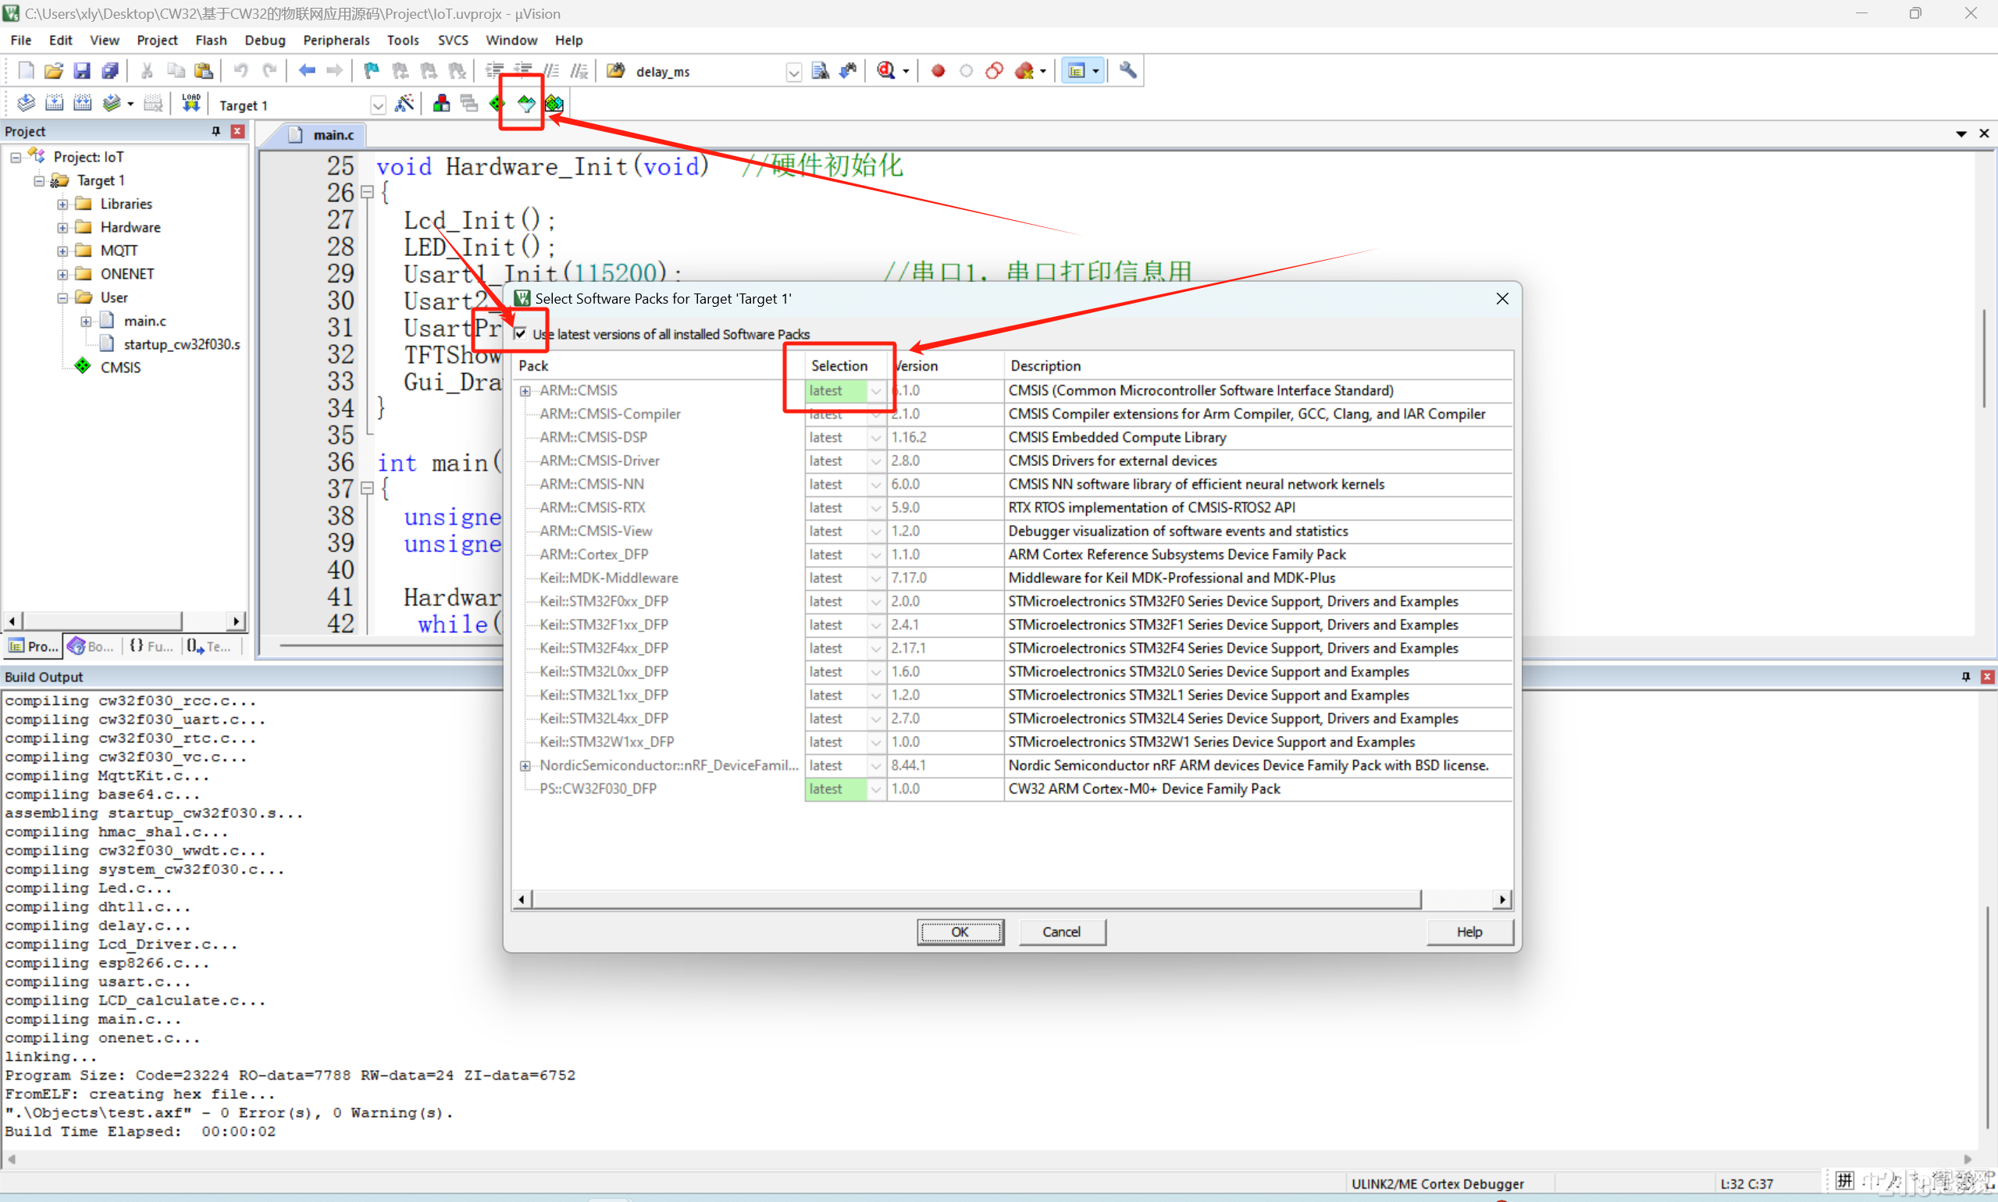This screenshot has width=1998, height=1202.
Task: Save the current file
Action: (82, 71)
